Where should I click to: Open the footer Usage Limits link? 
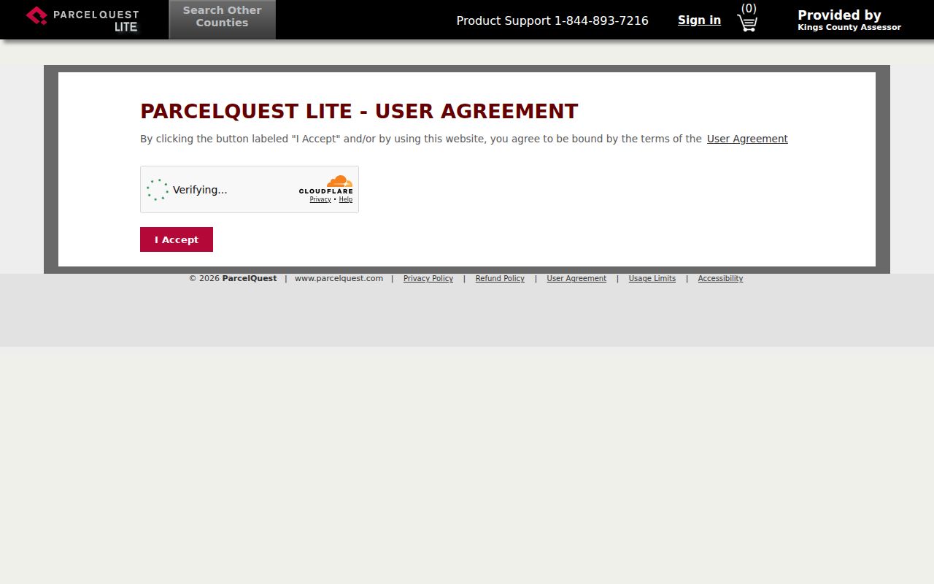pyautogui.click(x=652, y=278)
